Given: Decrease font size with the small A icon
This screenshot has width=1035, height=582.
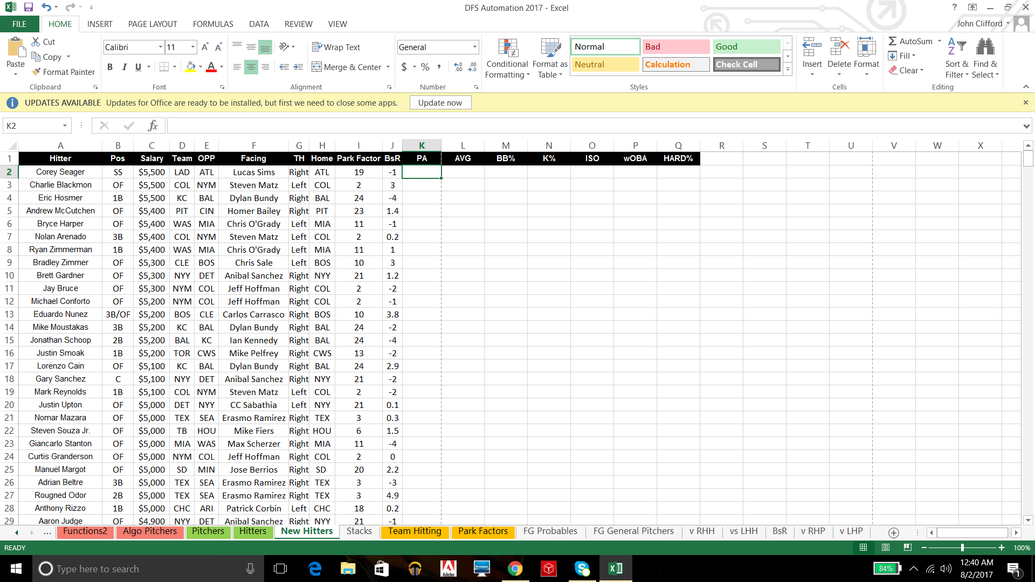Looking at the screenshot, I should [x=218, y=47].
